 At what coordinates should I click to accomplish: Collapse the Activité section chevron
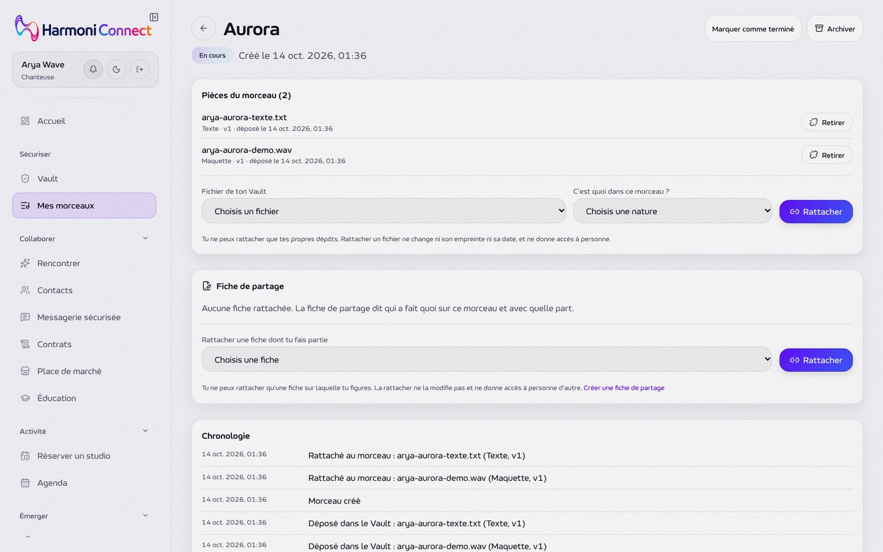click(x=145, y=431)
